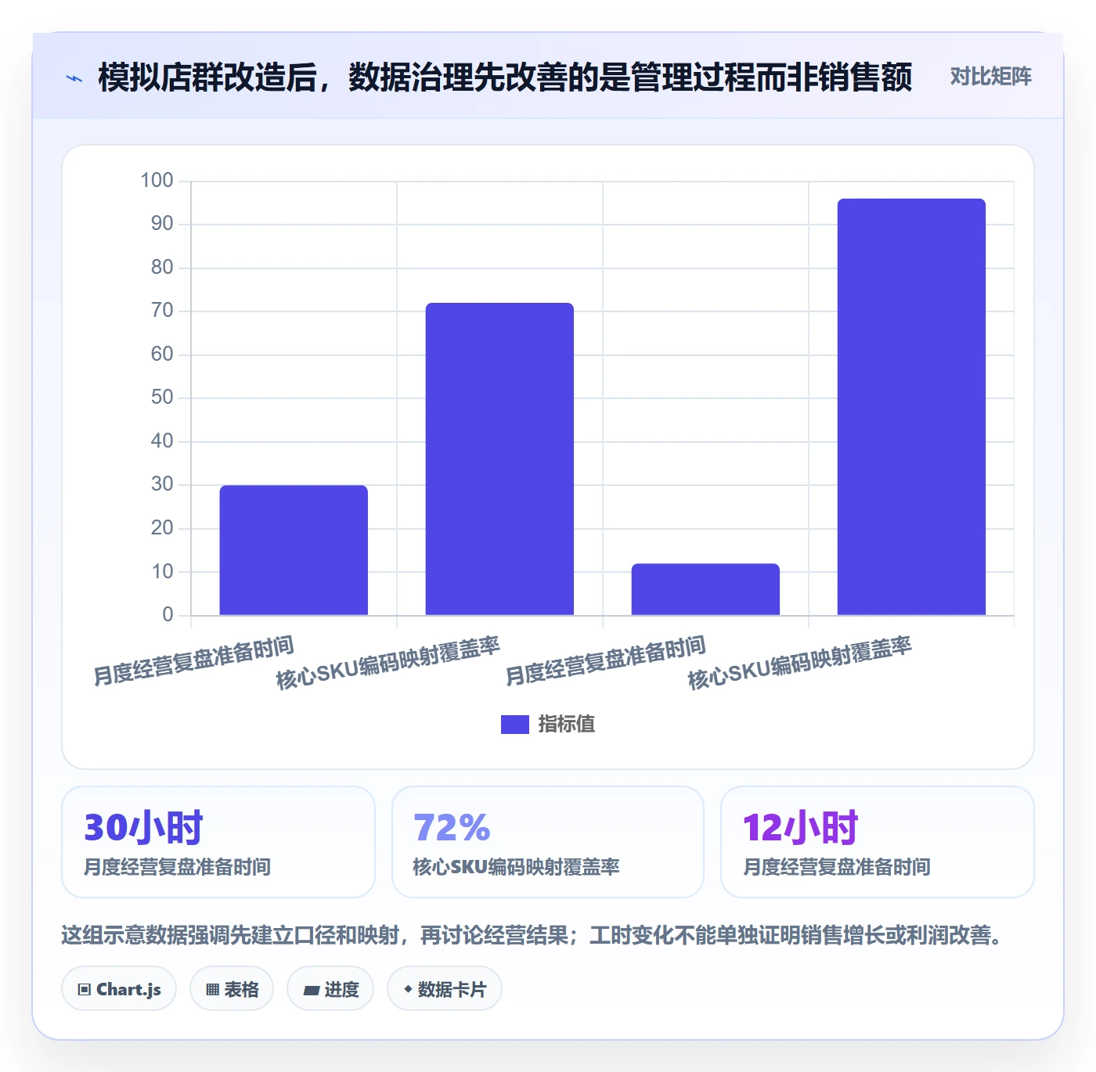Screen dimensions: 1096x1072
Task: Click the headline starting with 模拟店群改造后
Action: (505, 77)
